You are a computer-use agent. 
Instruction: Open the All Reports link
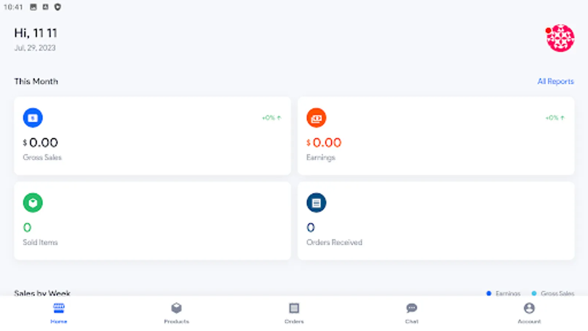(555, 81)
